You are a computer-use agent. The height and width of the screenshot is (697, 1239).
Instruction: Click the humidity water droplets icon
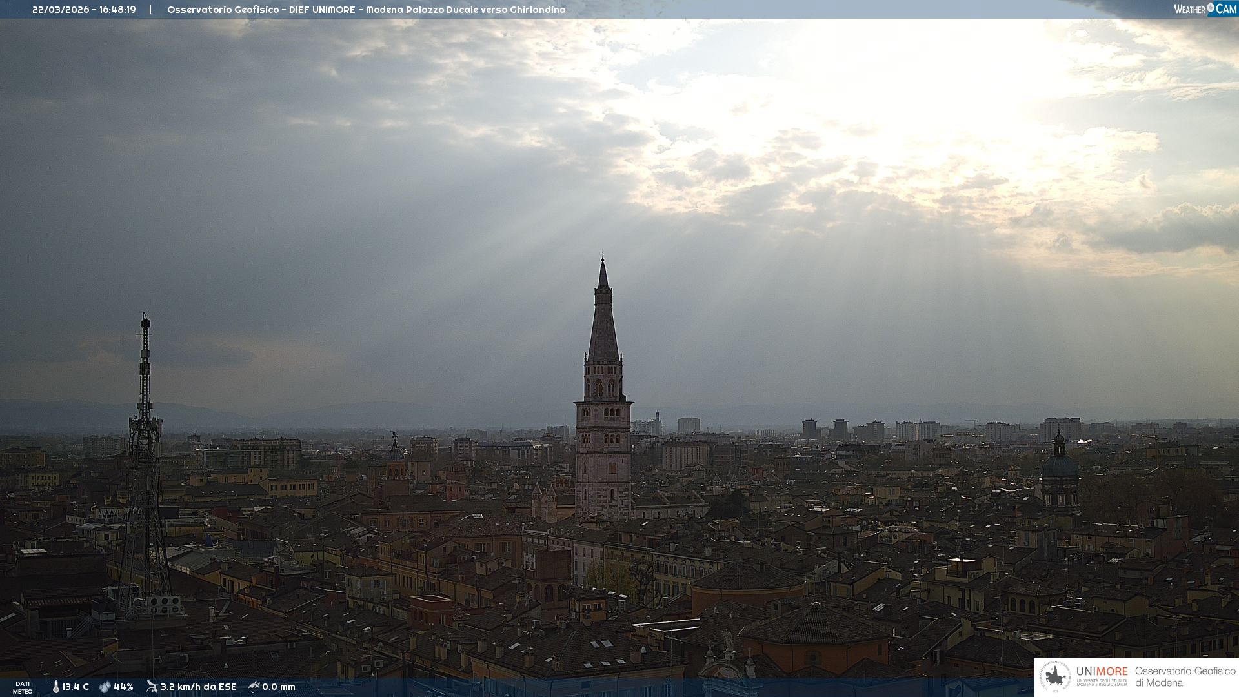(105, 687)
